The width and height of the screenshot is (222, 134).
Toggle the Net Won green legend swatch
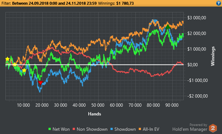50,129
